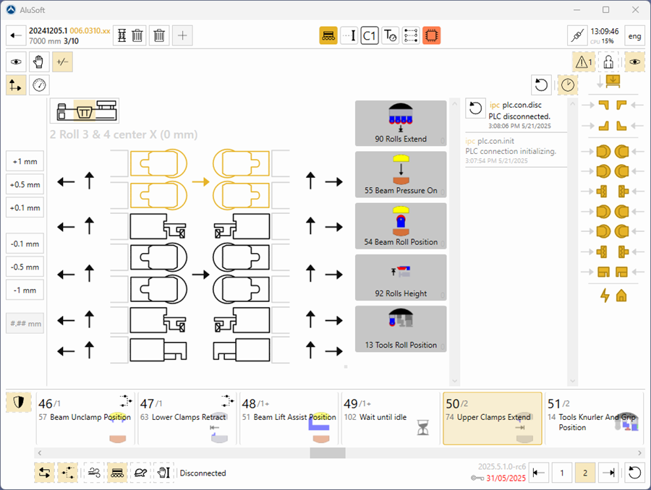Click the #.## mm value input field

[x=25, y=323]
